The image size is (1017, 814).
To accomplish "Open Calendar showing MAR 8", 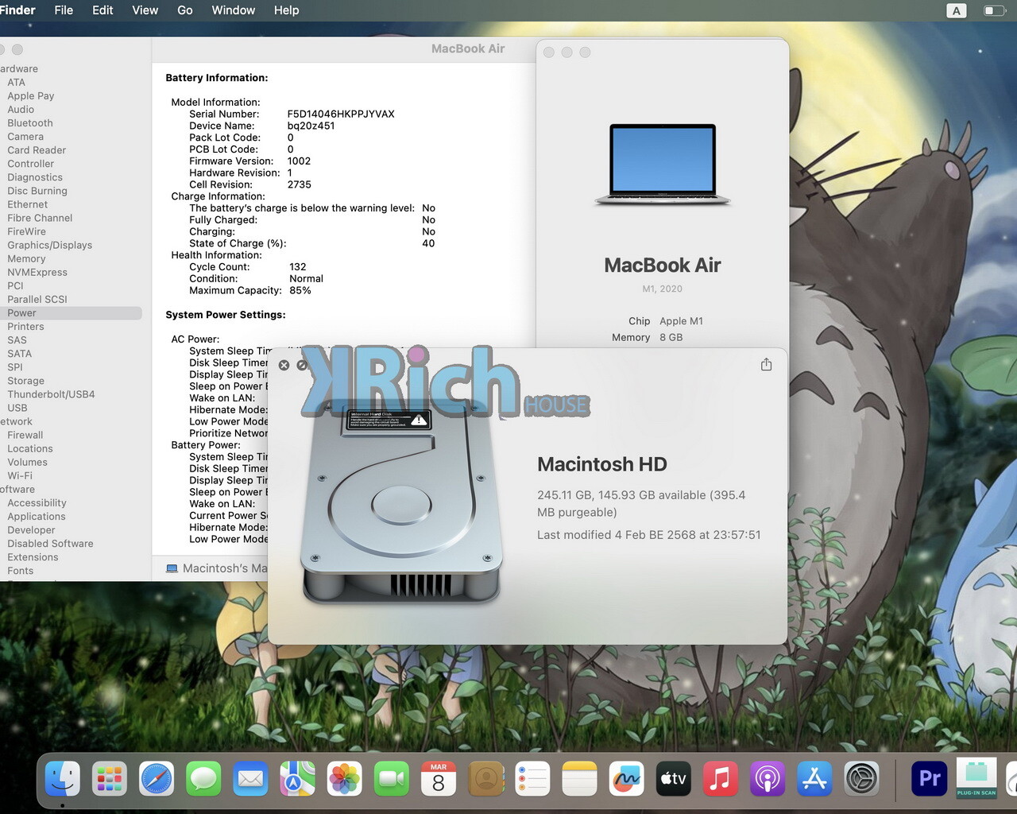I will (x=439, y=779).
